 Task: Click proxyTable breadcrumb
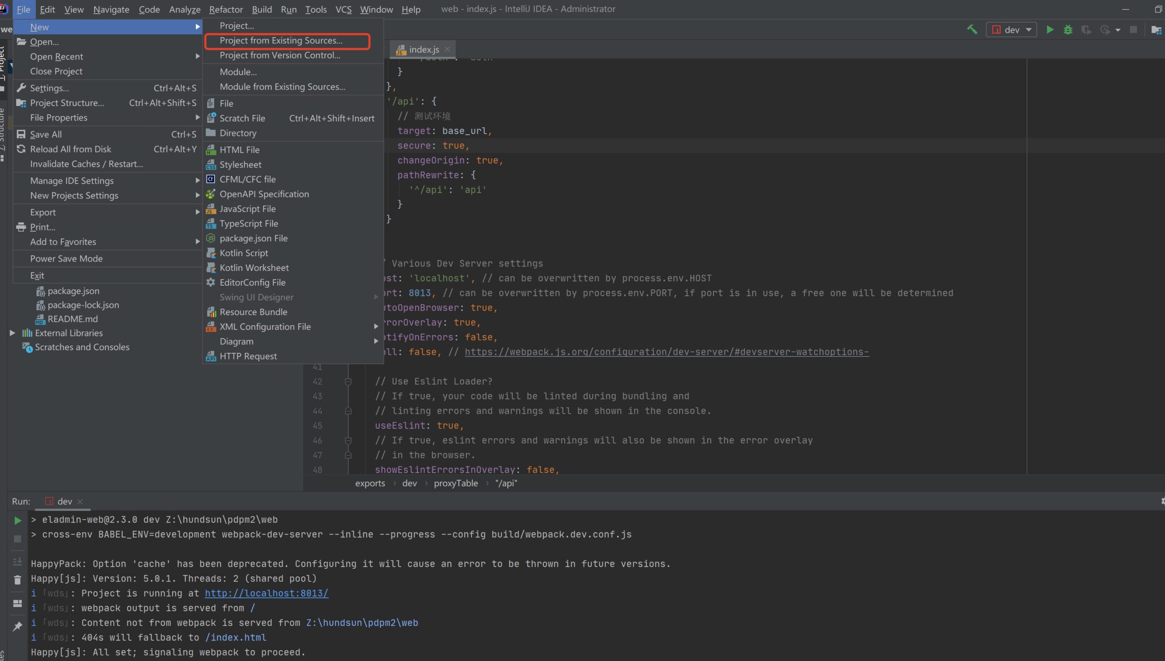tap(456, 483)
